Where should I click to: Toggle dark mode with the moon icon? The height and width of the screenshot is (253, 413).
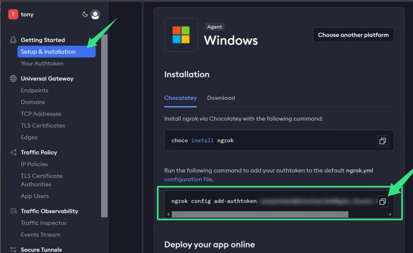[85, 14]
